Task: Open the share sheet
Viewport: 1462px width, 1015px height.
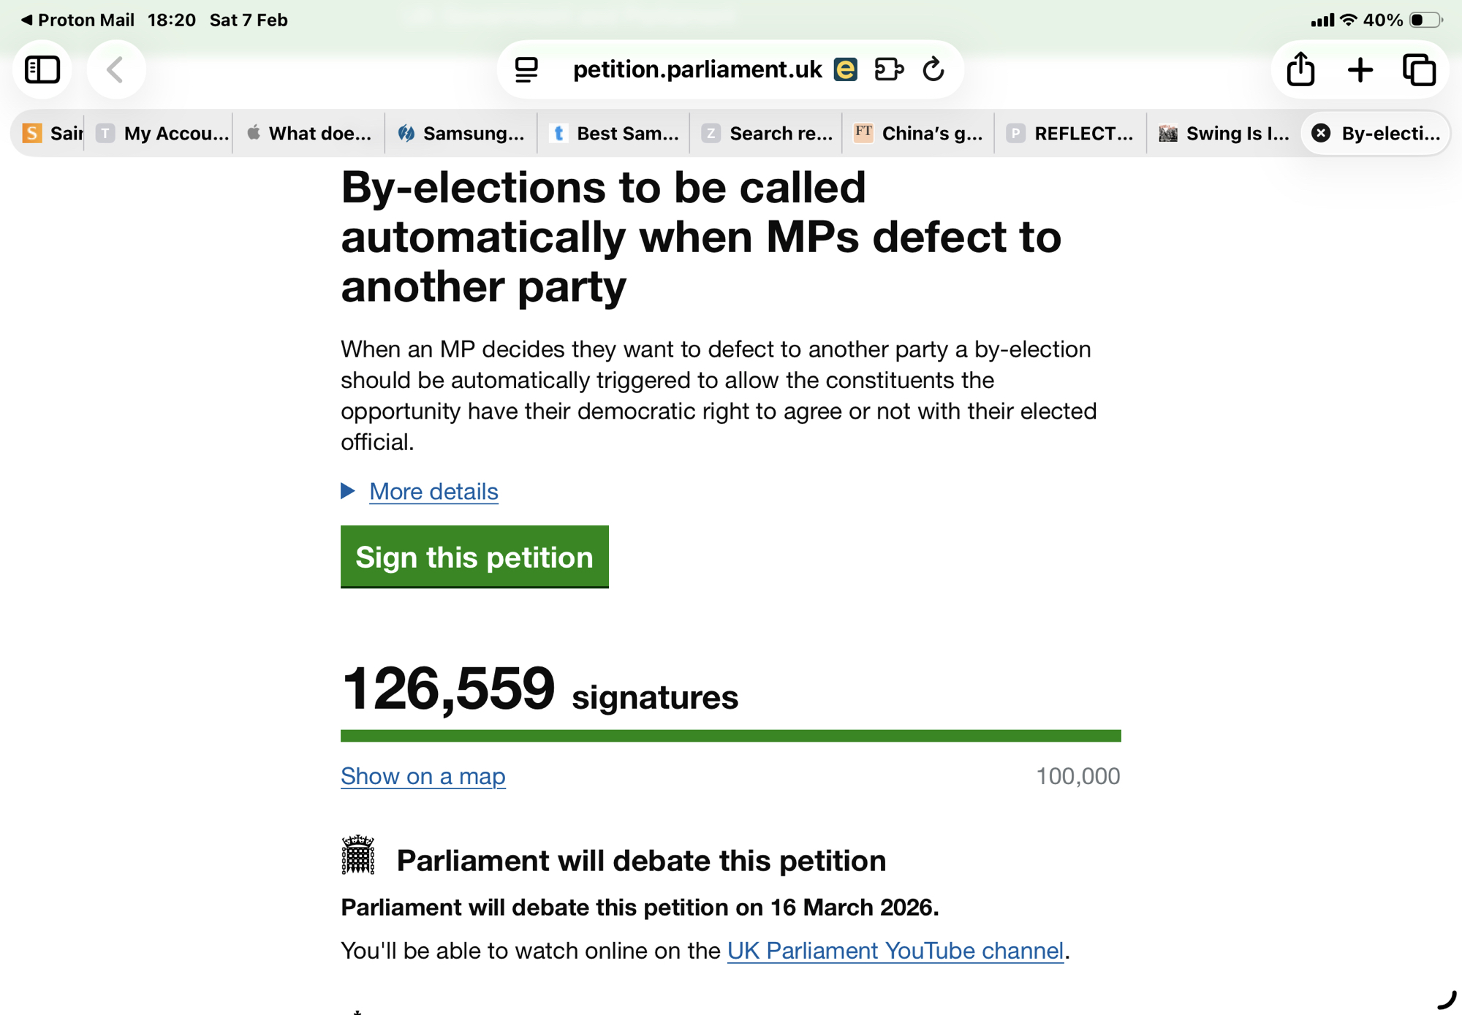Action: click(1300, 70)
